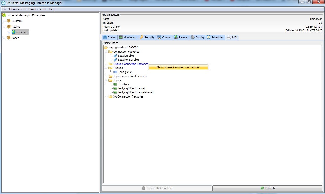Select the TestQueue label
This screenshot has height=194, width=325.
point(125,72)
